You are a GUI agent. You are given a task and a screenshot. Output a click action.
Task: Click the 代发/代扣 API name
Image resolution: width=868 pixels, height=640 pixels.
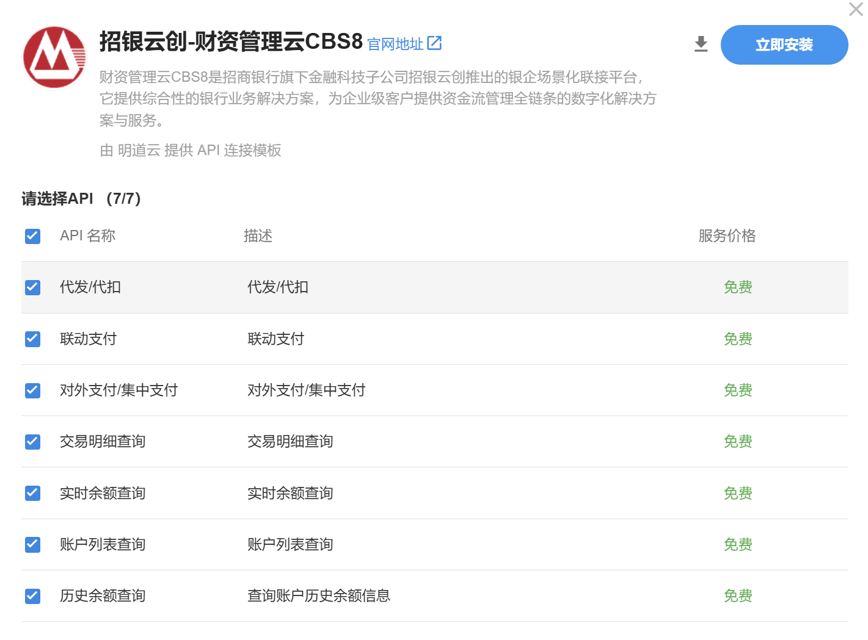[90, 287]
